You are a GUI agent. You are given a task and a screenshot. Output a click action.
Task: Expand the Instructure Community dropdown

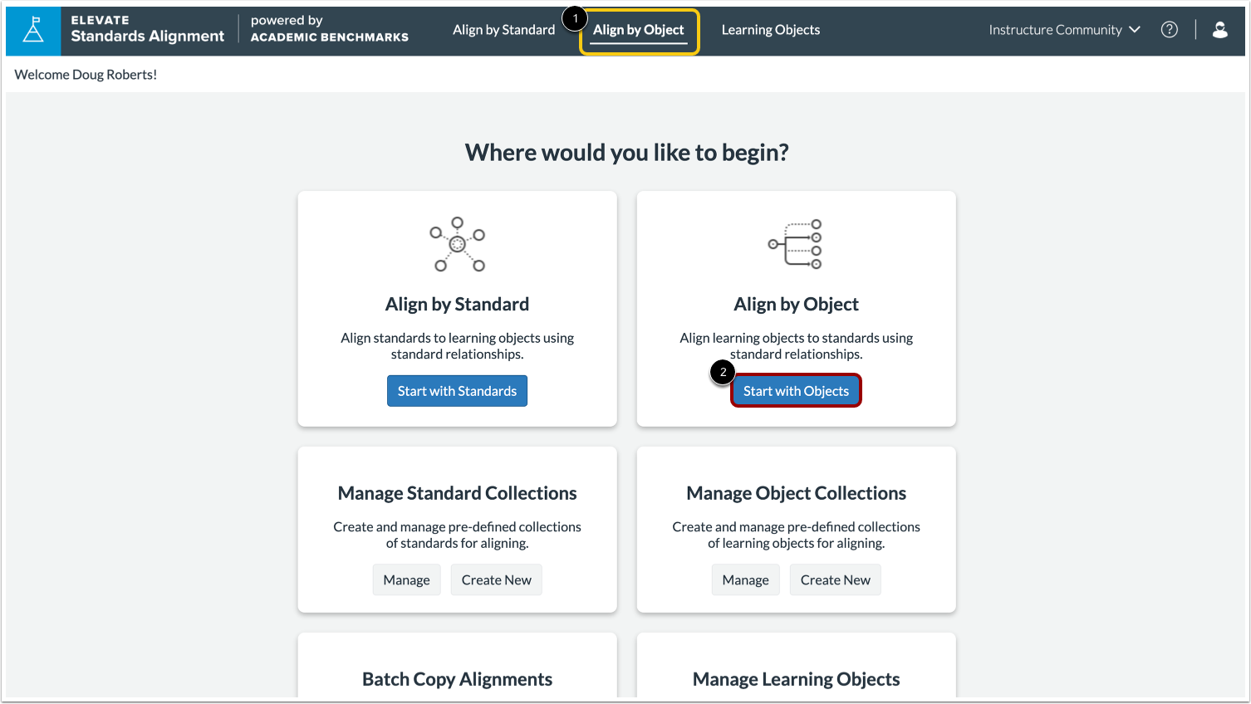tap(1064, 30)
